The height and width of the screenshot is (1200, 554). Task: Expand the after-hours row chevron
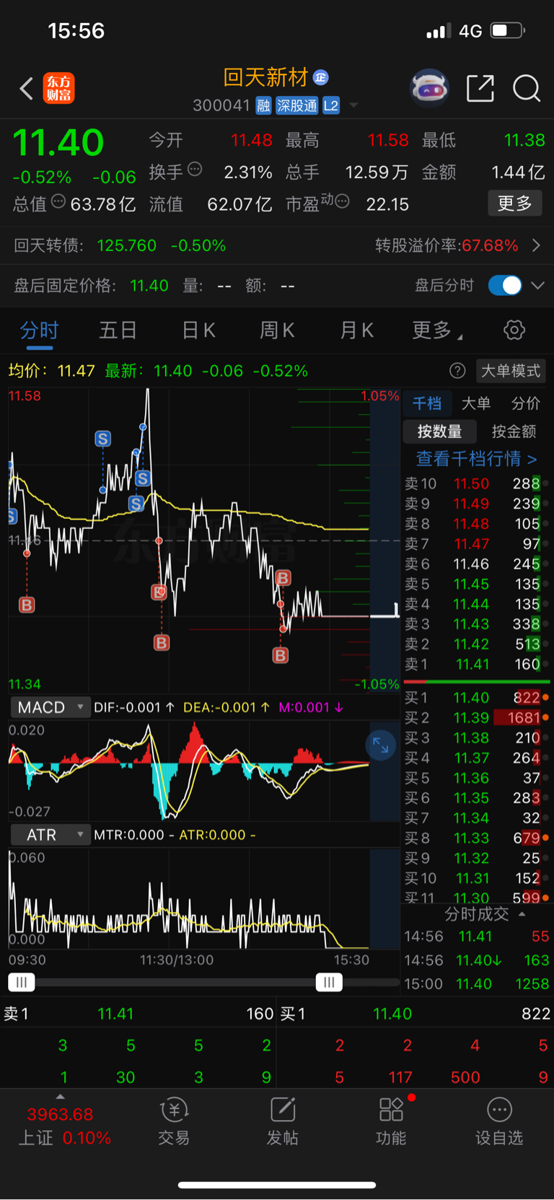(x=537, y=285)
